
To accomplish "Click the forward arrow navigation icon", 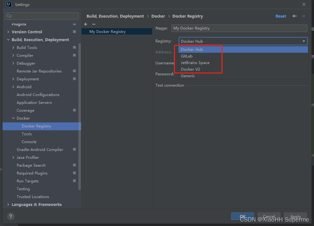I will click(x=303, y=16).
